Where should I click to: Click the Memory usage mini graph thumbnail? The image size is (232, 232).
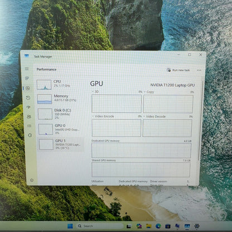pos(45,99)
